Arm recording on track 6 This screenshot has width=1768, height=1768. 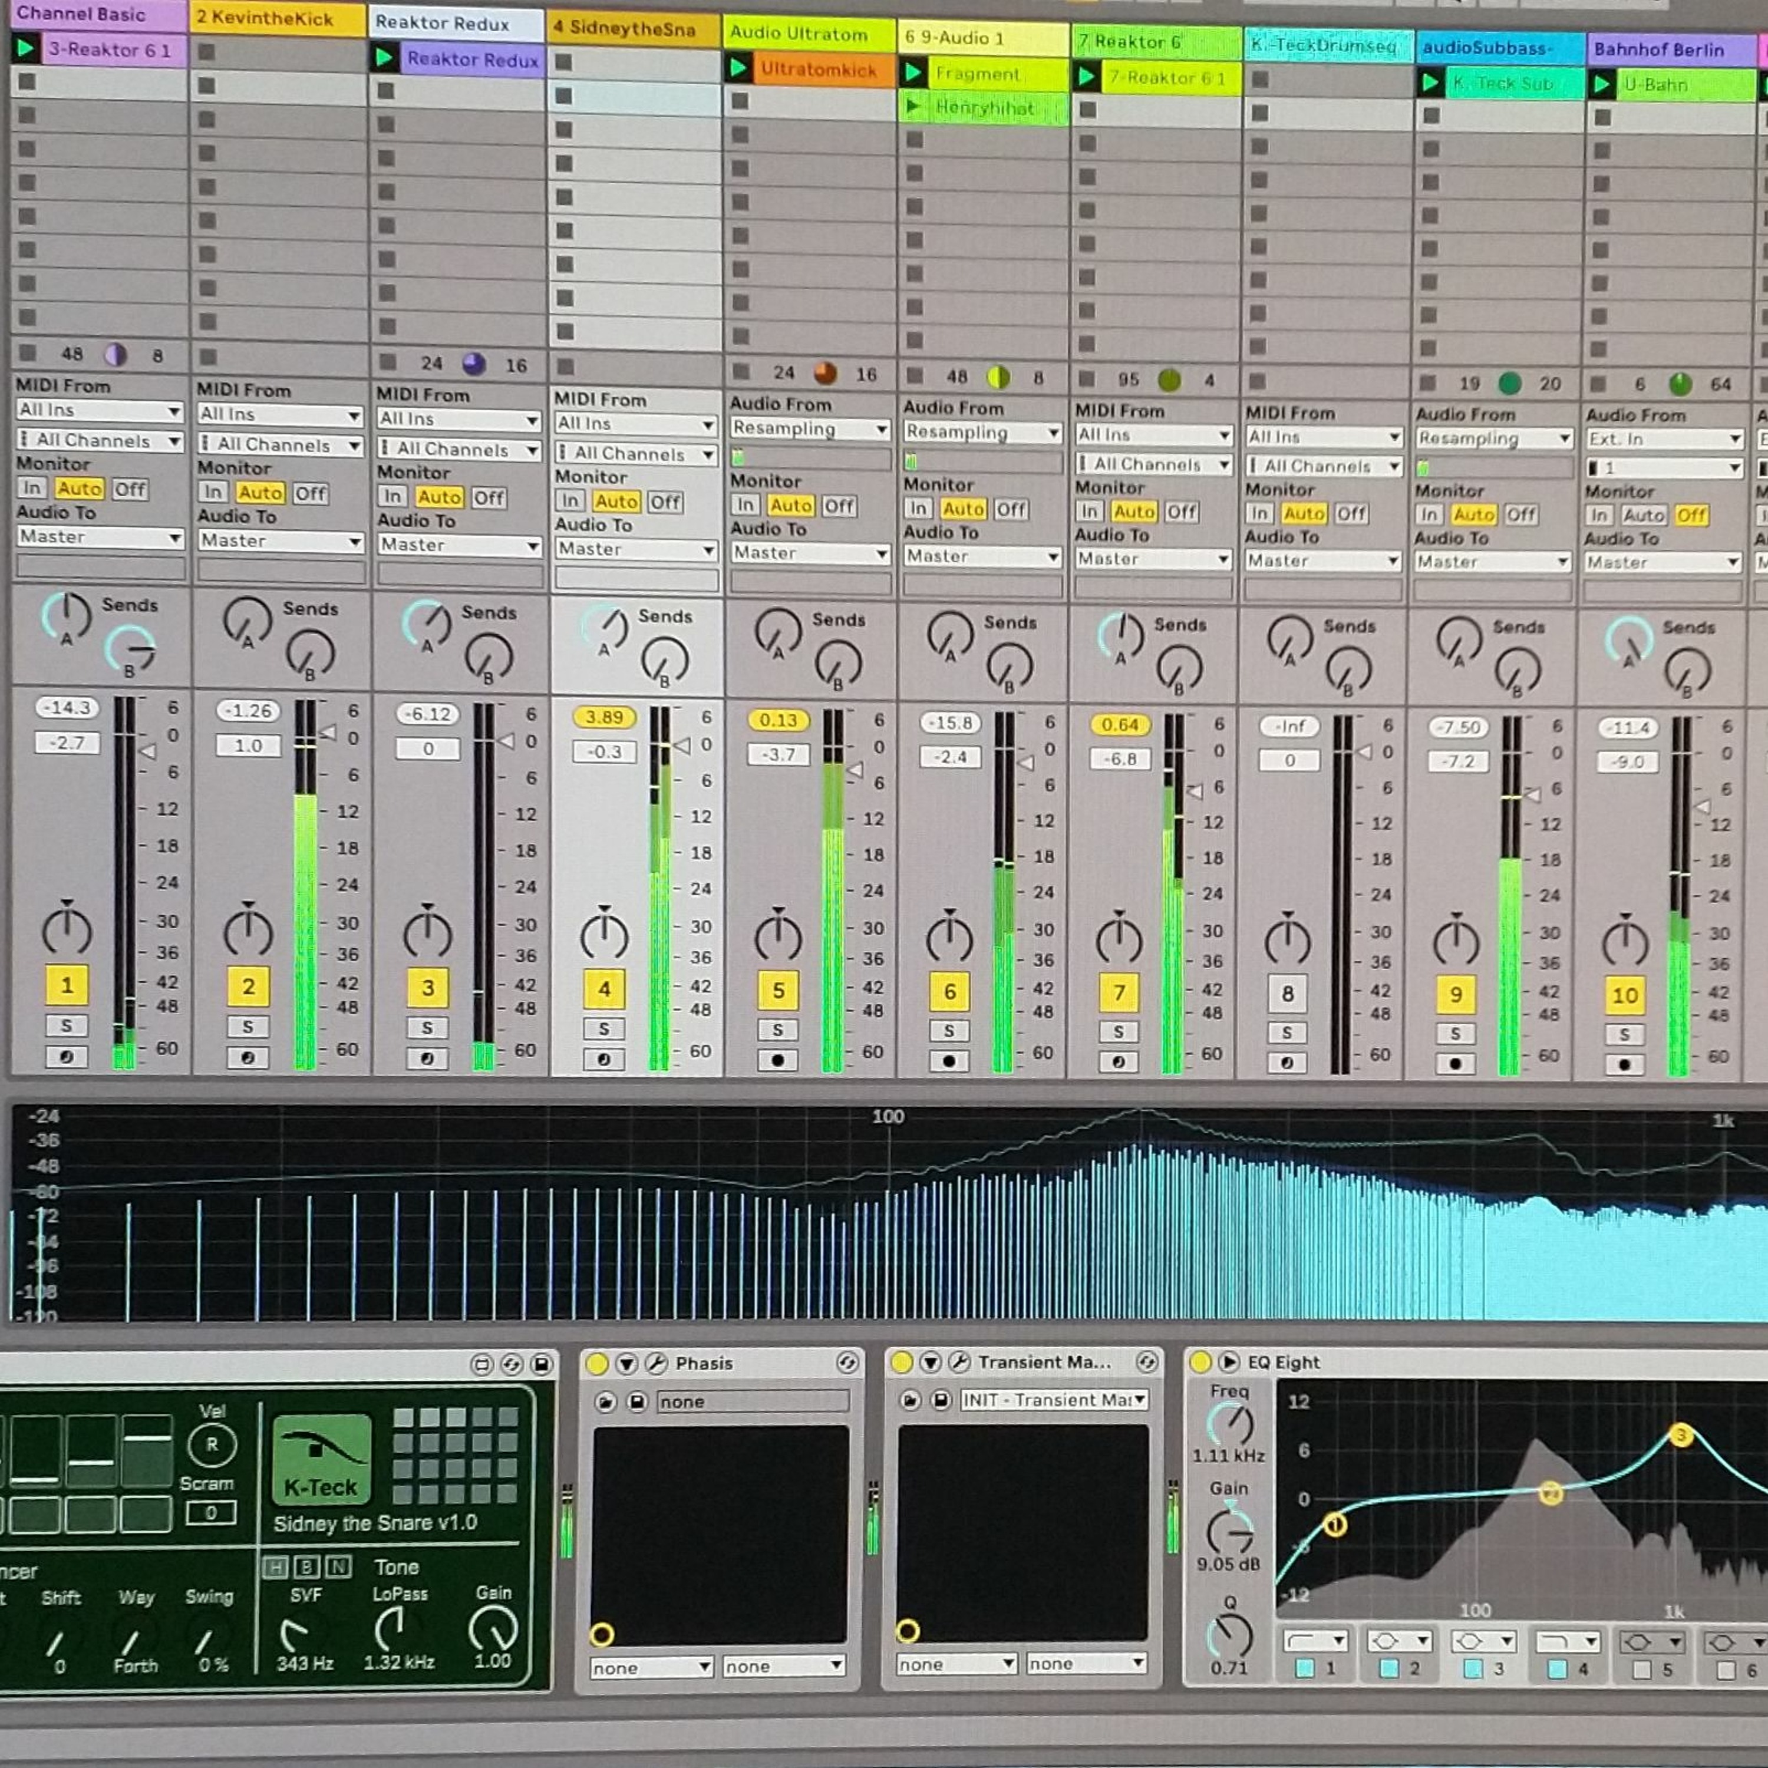click(949, 1061)
